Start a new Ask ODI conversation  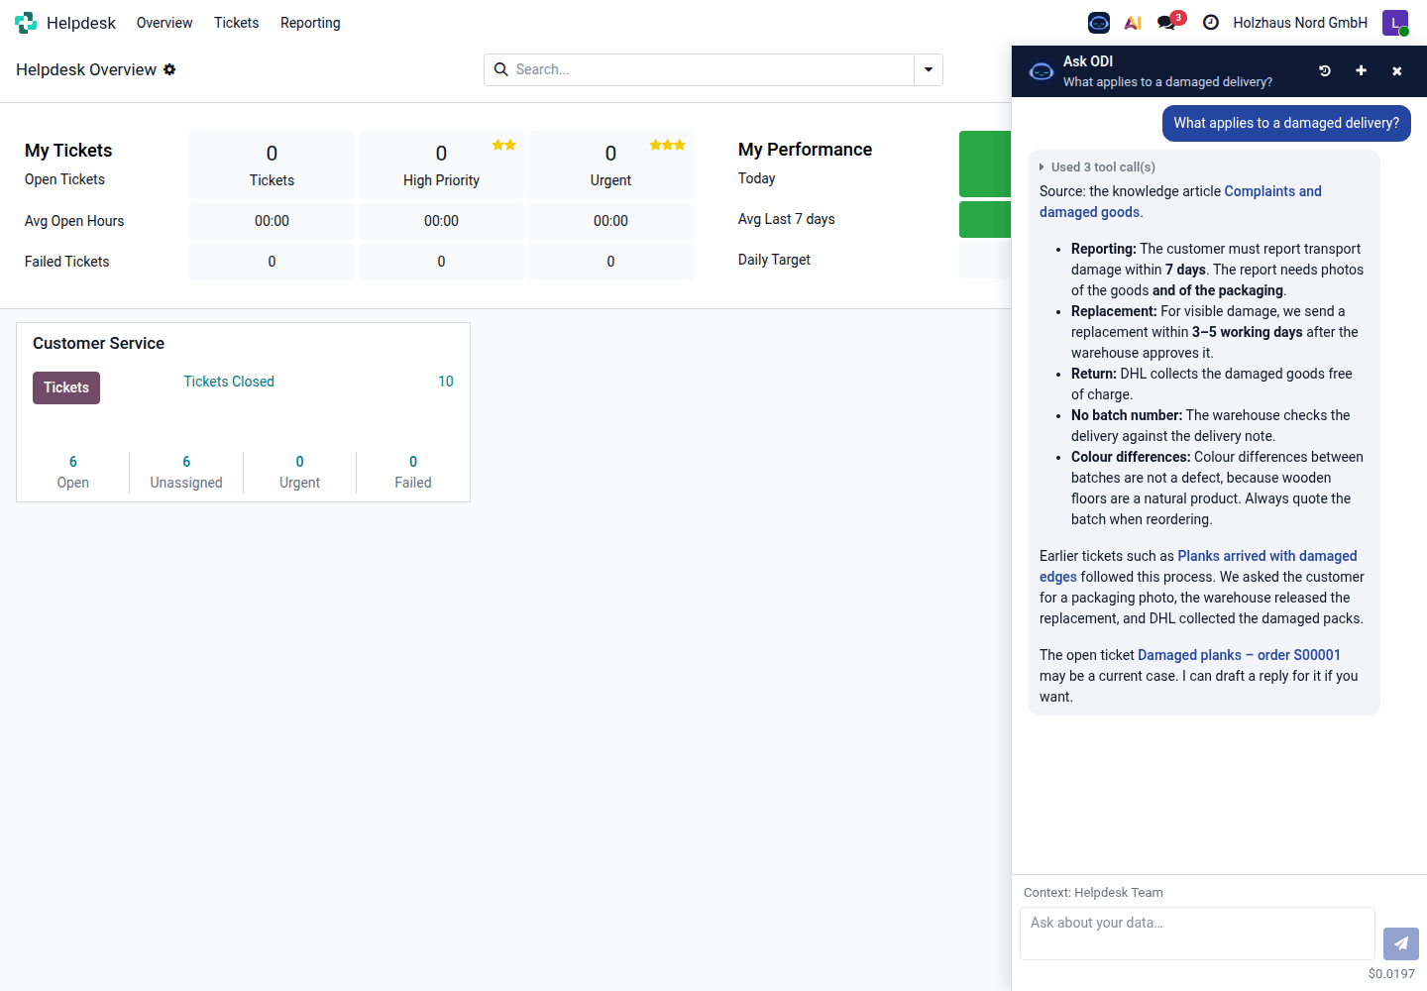(1361, 71)
